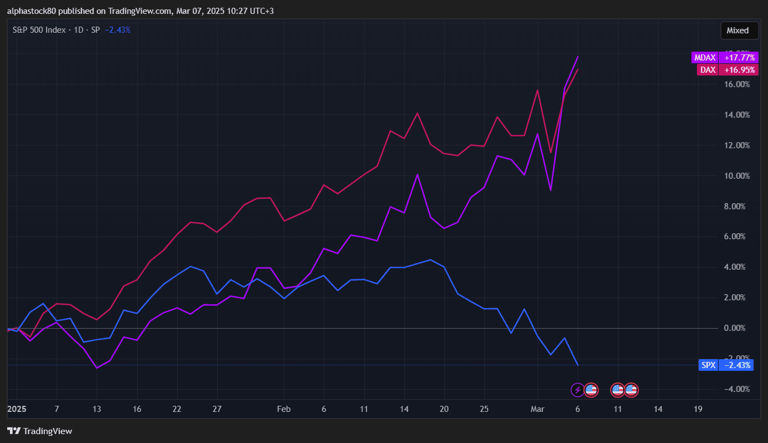768x443 pixels.
Task: Click the TradingView logo in the bottom-left
Action: [40, 431]
